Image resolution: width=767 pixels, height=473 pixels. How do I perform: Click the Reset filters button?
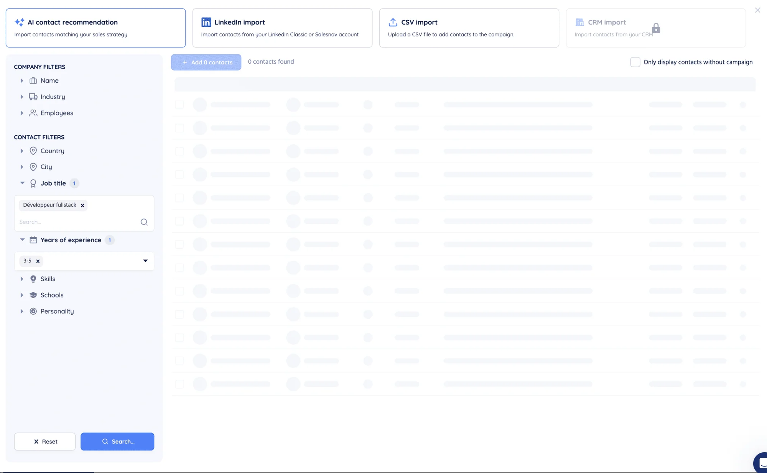[x=45, y=442]
